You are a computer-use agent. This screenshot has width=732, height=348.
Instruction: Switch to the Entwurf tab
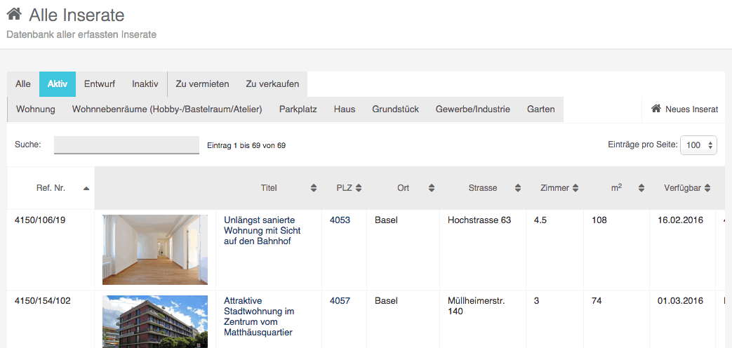100,83
